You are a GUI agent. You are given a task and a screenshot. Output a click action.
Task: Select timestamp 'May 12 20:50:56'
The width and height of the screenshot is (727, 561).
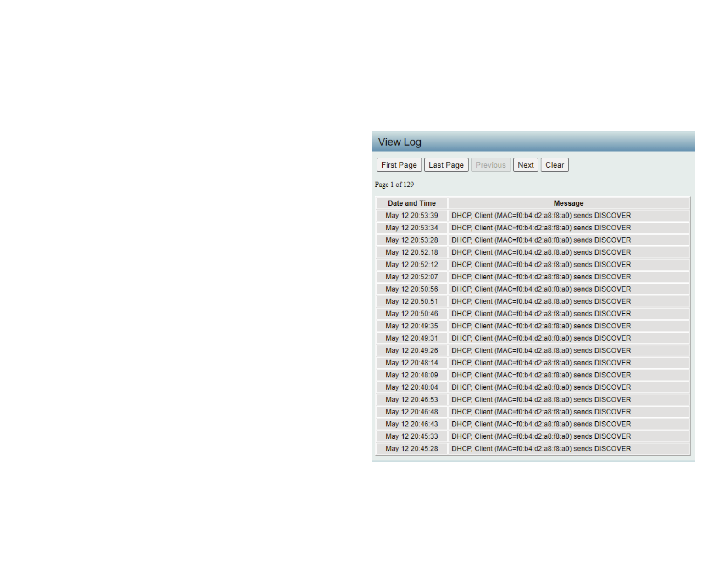[412, 289]
